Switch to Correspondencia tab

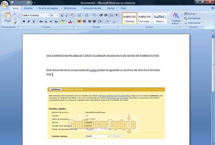coord(92,8)
